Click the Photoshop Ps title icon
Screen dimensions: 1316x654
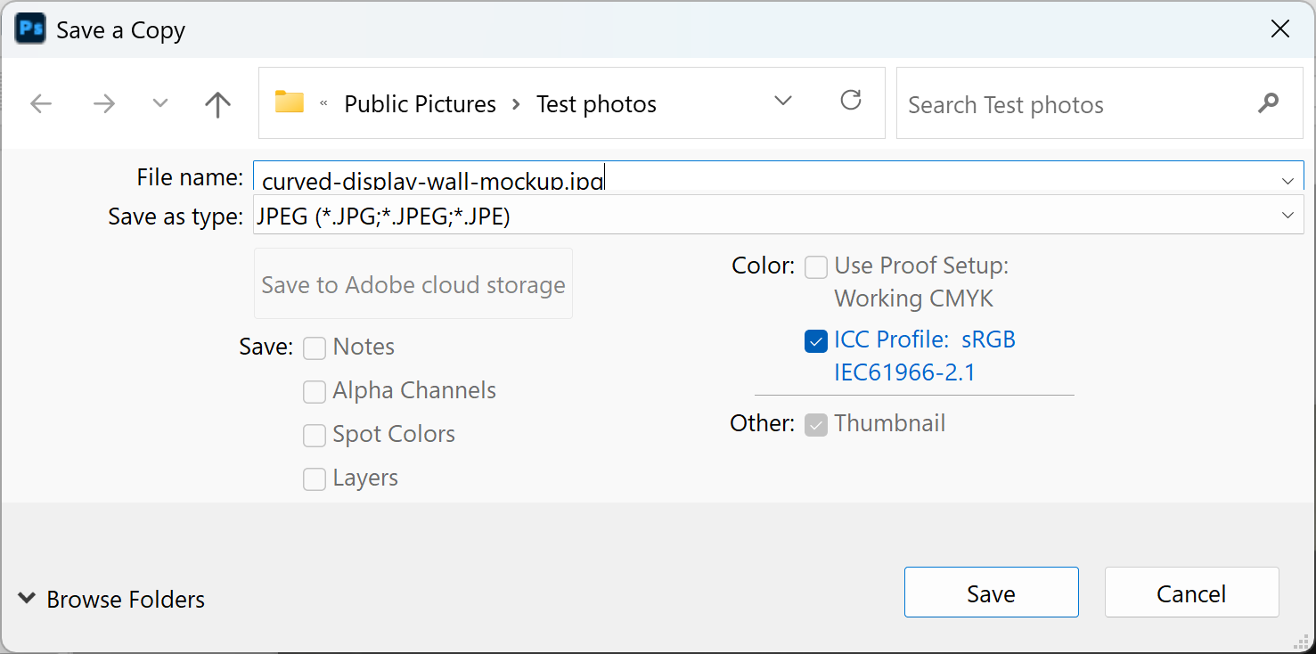(31, 29)
